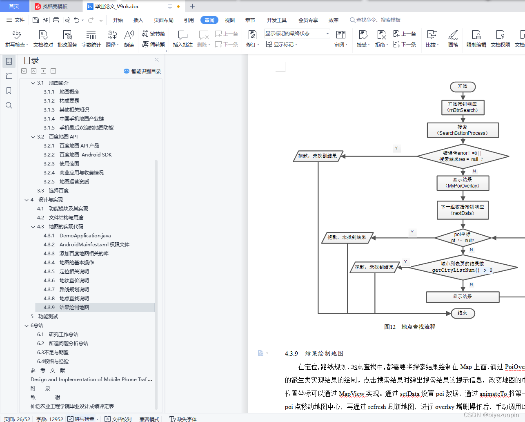
Task: Reject the change (拒绝)
Action: 381,39
